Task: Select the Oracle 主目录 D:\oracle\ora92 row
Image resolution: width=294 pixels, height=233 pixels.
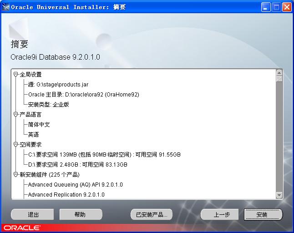Action: coord(84,95)
